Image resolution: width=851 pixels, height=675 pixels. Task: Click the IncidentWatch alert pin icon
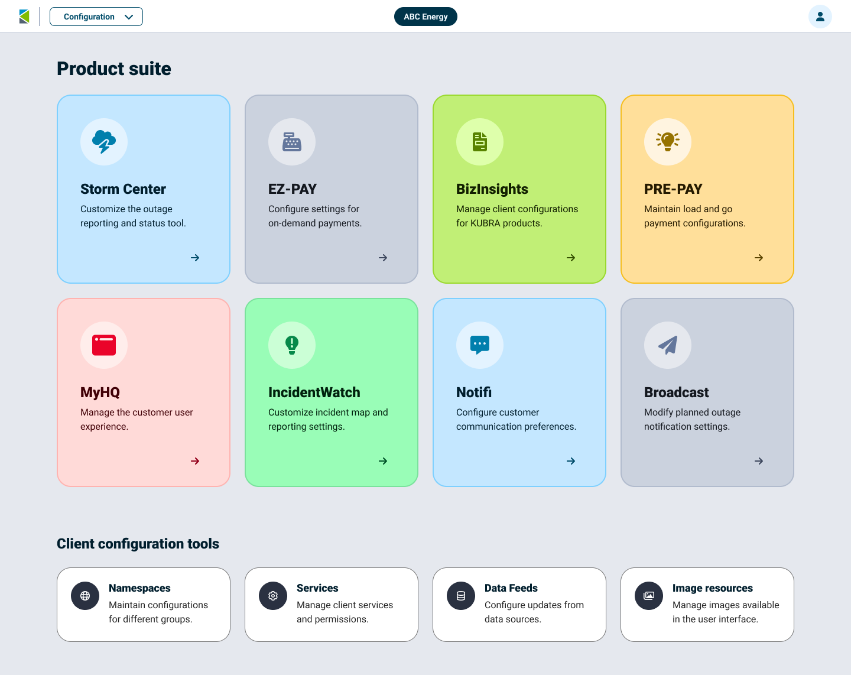[x=292, y=345]
